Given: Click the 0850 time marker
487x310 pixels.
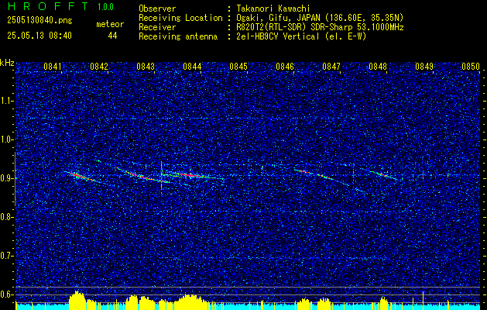Looking at the screenshot, I should (x=471, y=67).
